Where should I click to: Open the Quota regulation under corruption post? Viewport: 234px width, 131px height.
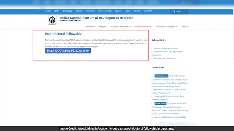tap(170, 110)
